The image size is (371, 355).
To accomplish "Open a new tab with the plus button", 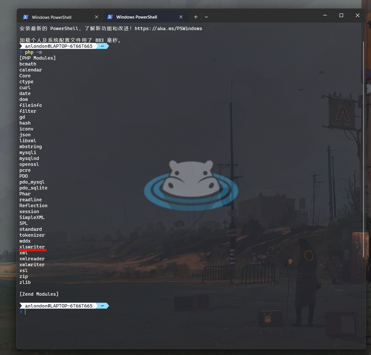I will tap(196, 17).
